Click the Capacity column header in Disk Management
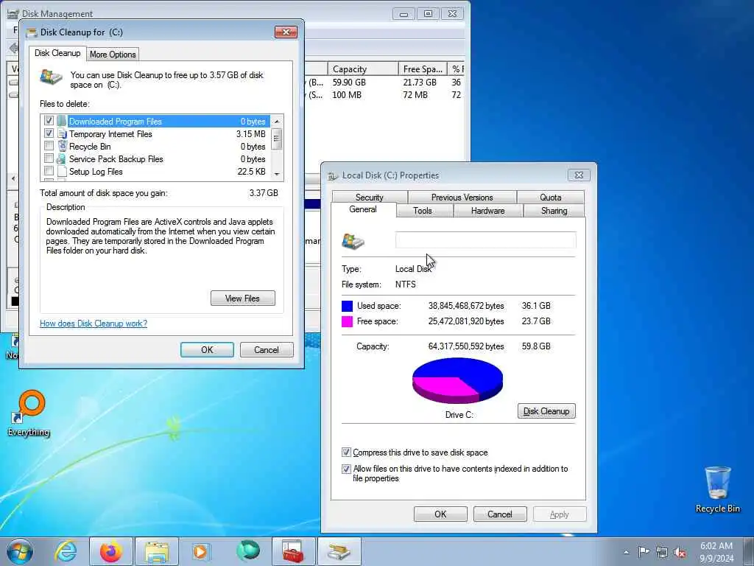754x566 pixels. [362, 69]
